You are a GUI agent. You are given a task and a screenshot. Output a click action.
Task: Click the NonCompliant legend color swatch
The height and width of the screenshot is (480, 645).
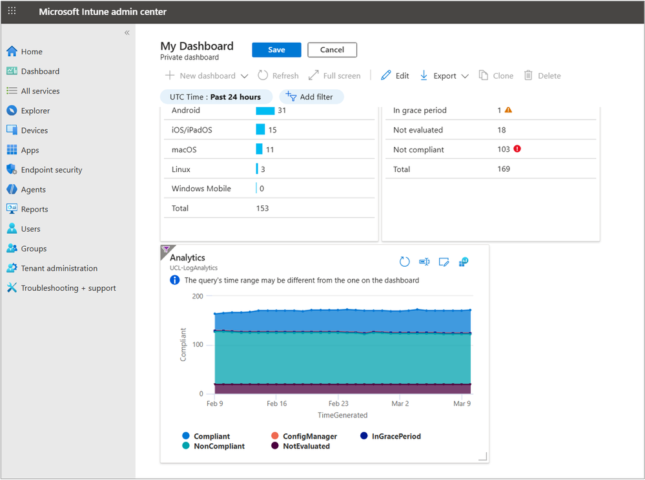(x=186, y=445)
